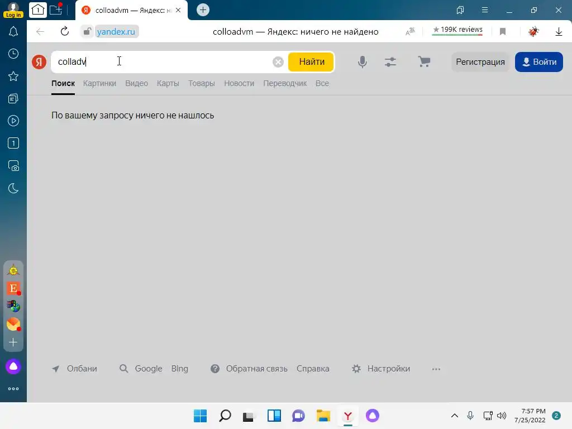Open Etsy shortcut in sidebar
Screen dimensions: 572x429
click(13, 288)
